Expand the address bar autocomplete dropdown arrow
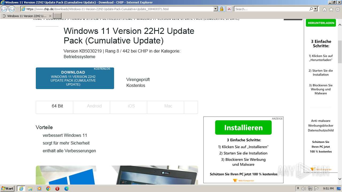342x192 pixels. click(216, 9)
